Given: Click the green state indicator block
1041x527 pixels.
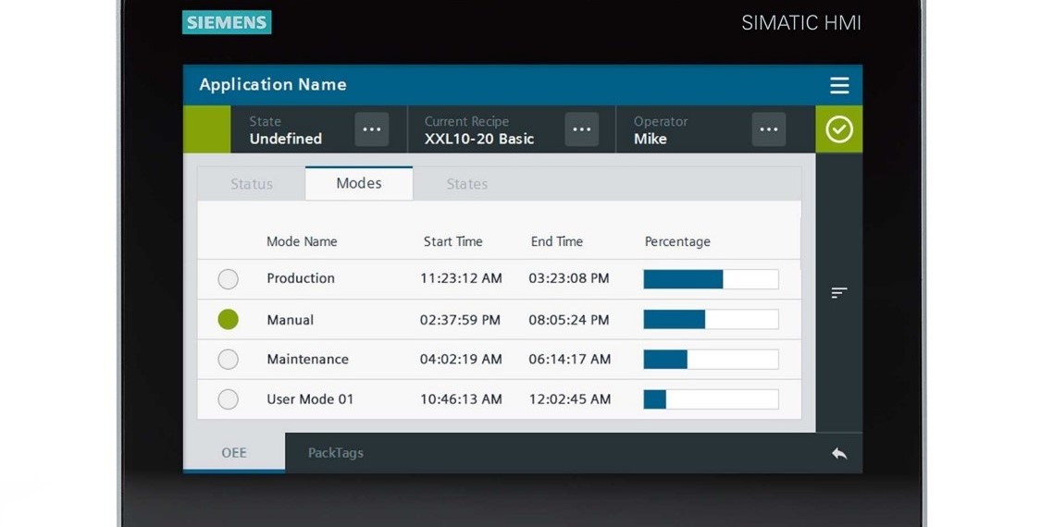Looking at the screenshot, I should click(207, 129).
